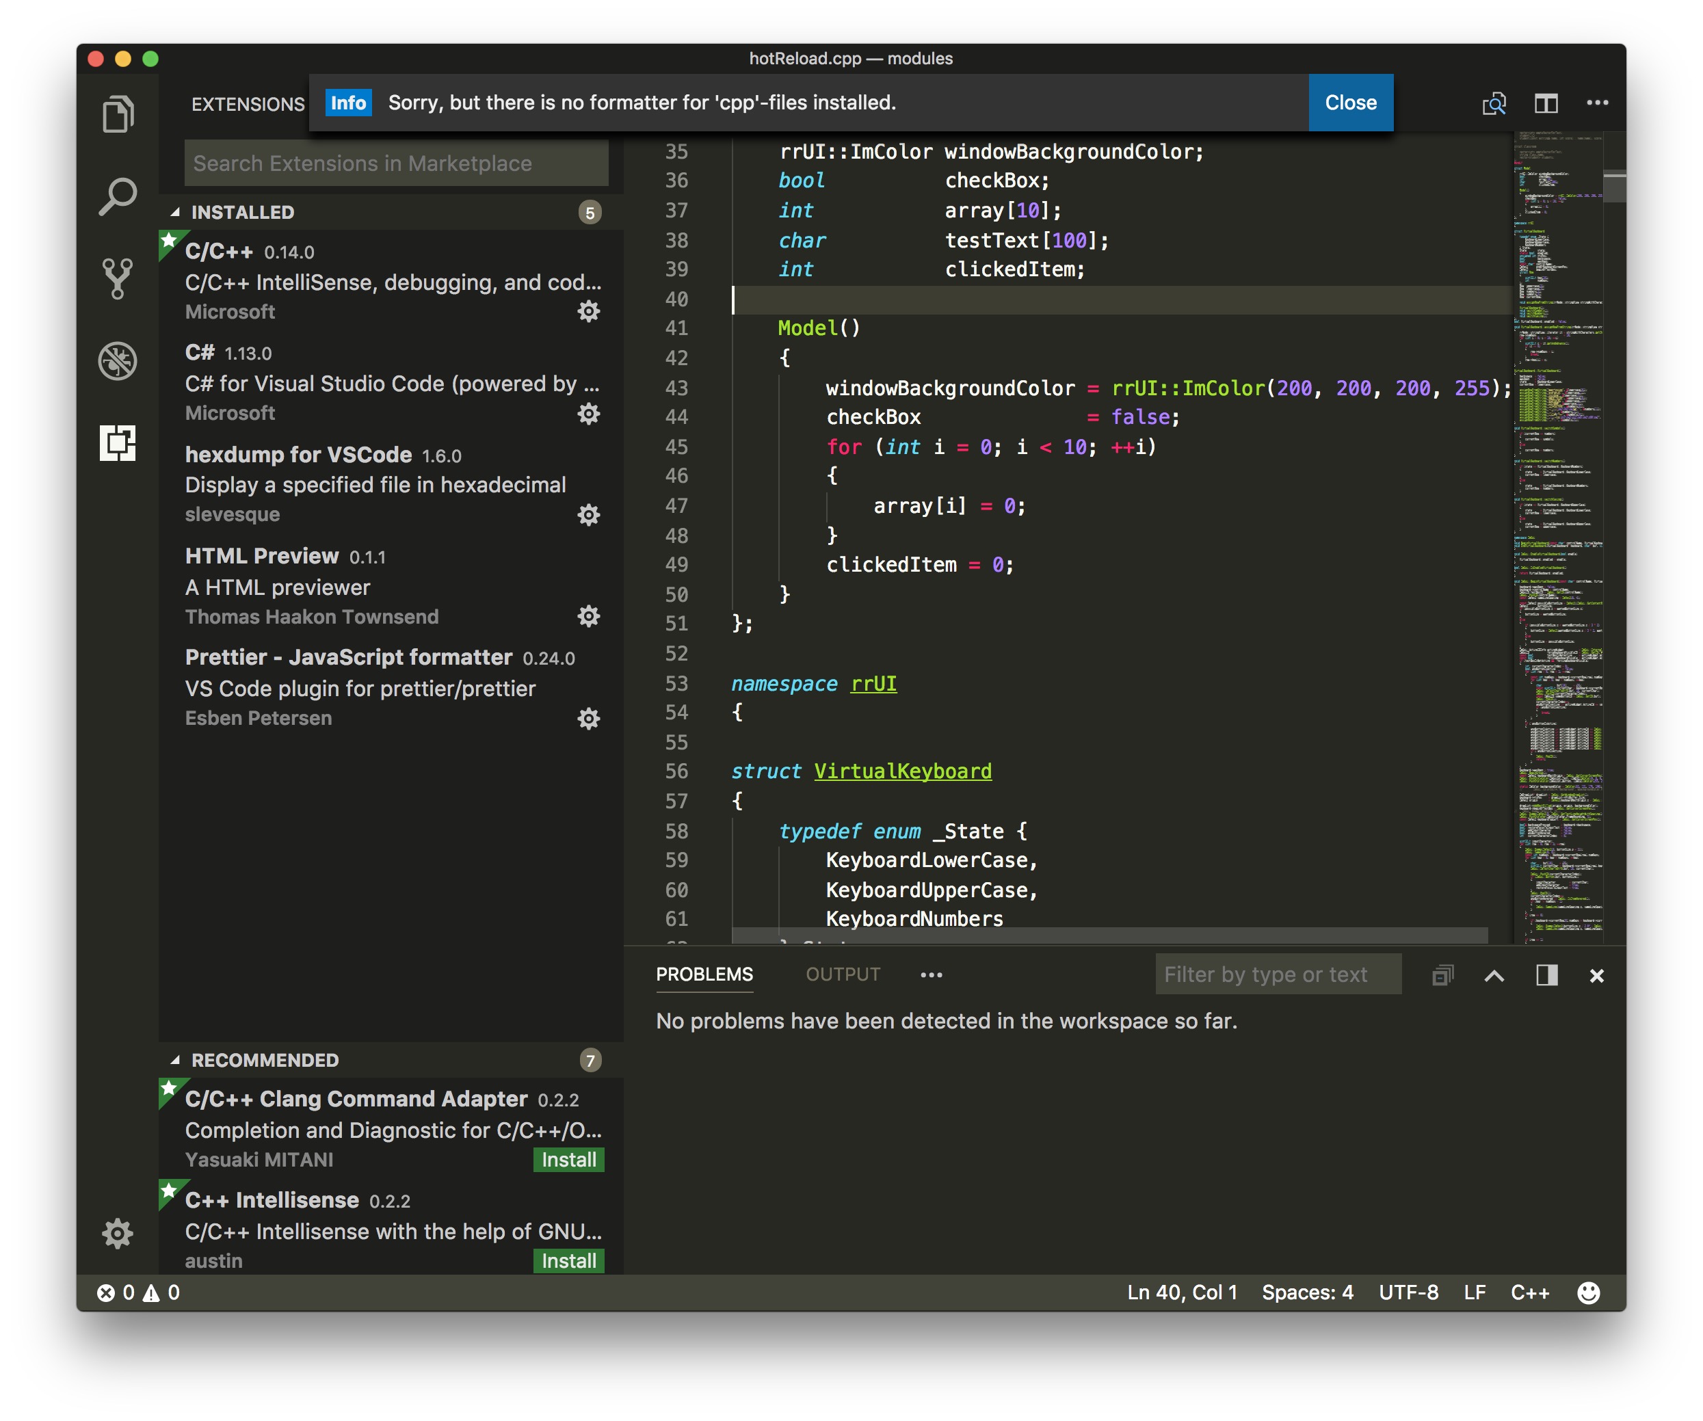Close the formatter info notification
The height and width of the screenshot is (1421, 1703).
tap(1349, 102)
